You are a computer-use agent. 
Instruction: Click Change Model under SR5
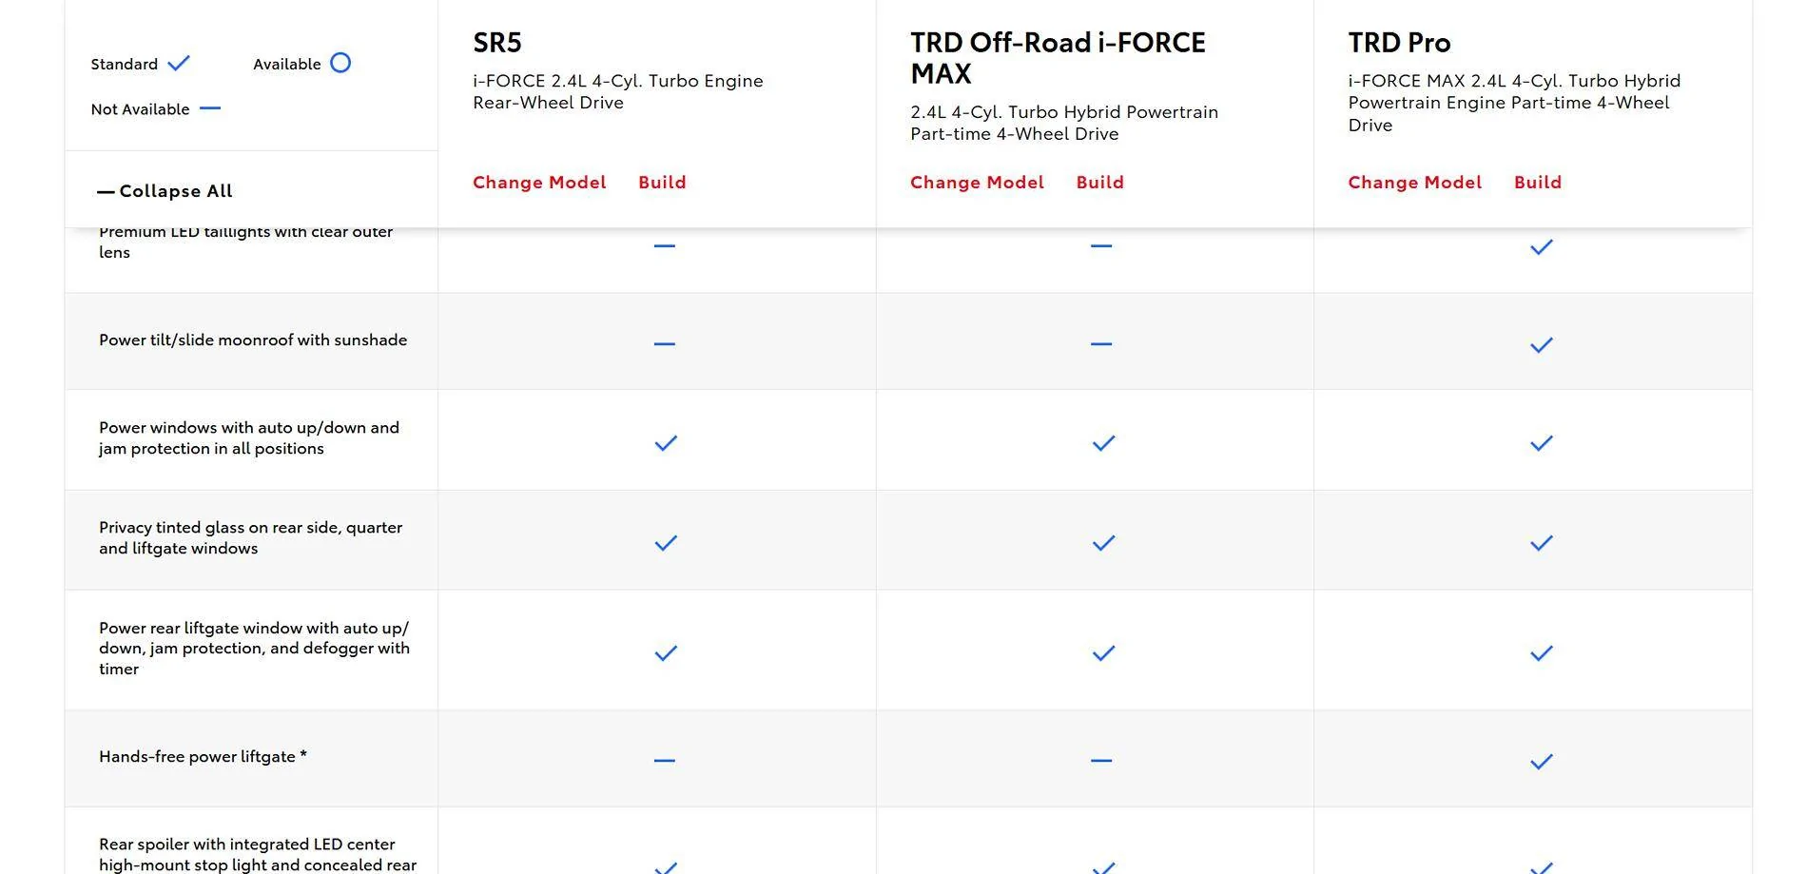539,183
